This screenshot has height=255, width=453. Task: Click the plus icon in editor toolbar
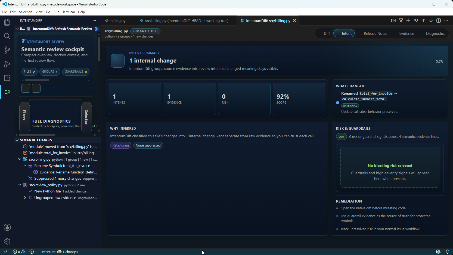(408, 21)
